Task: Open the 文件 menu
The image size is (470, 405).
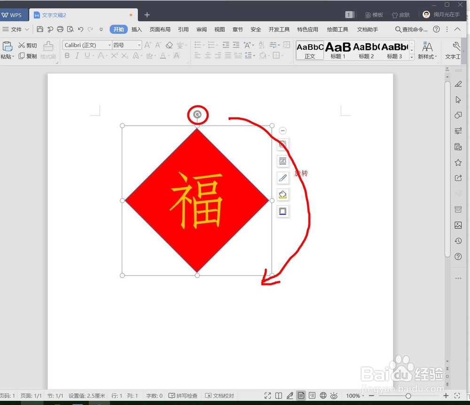Action: (x=16, y=29)
